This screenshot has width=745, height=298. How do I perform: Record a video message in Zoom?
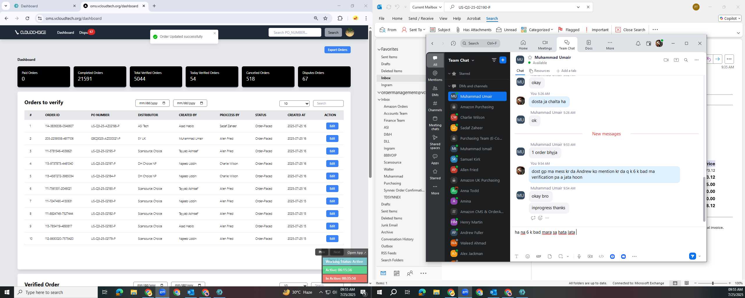tap(590, 256)
